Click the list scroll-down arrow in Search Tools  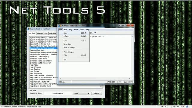click(101, 87)
